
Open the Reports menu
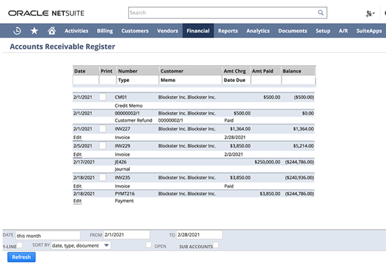(228, 31)
